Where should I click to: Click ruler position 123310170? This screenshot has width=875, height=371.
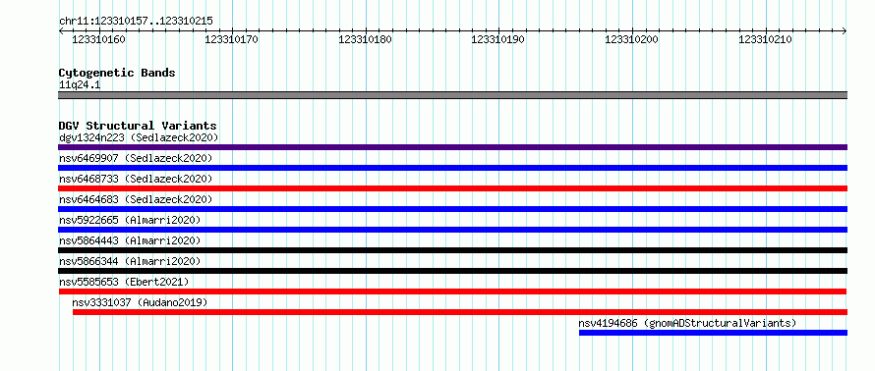pyautogui.click(x=232, y=39)
